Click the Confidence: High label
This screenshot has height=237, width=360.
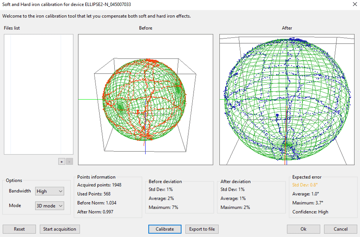click(x=310, y=212)
